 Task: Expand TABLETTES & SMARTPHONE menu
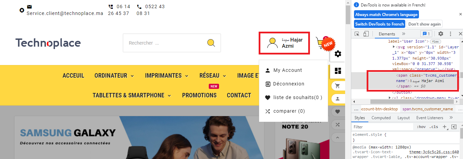132,95
